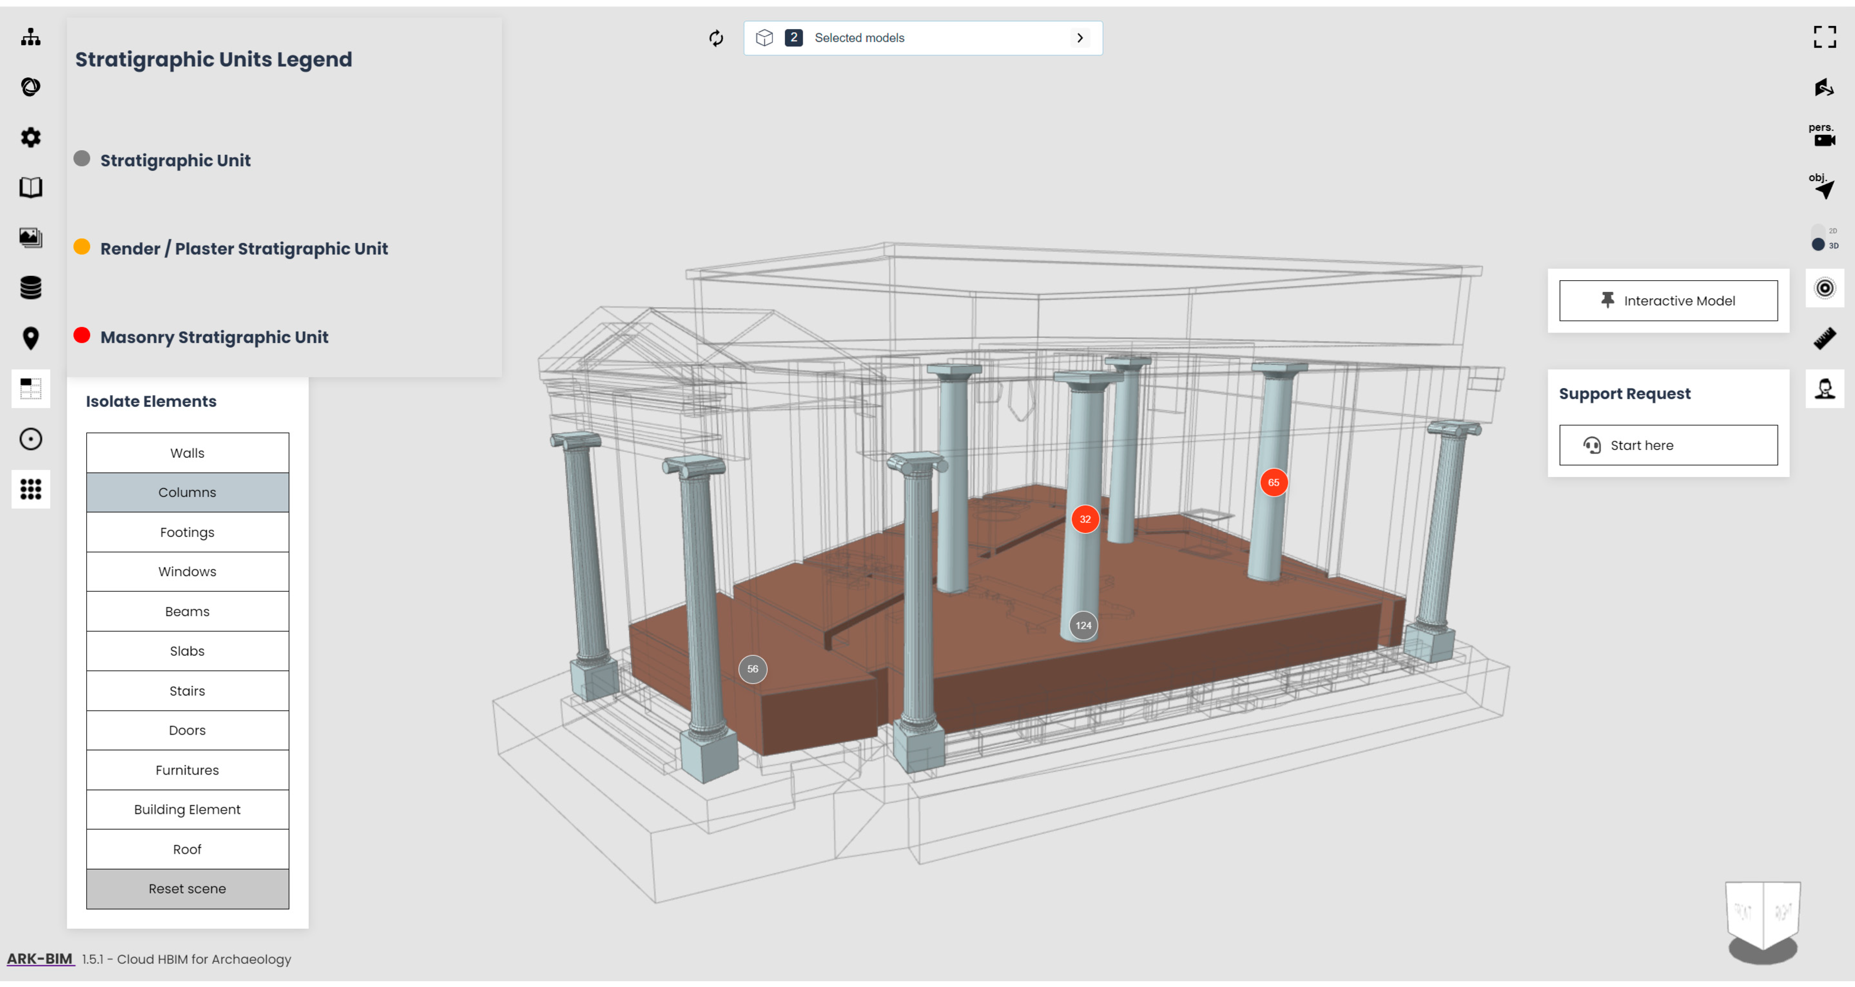Image resolution: width=1855 pixels, height=987 pixels.
Task: Click the Reset scene button
Action: pyautogui.click(x=187, y=888)
